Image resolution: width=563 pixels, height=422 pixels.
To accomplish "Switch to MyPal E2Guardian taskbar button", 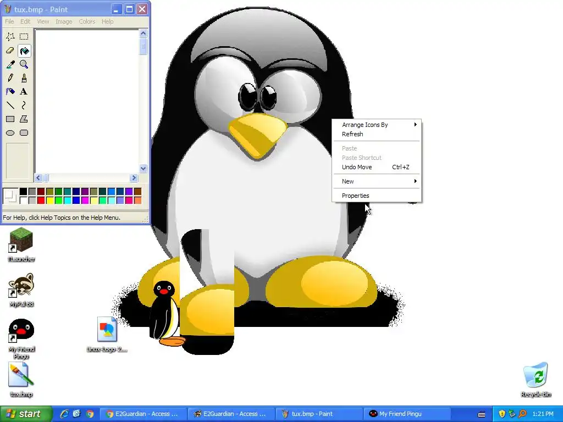I will (231, 414).
